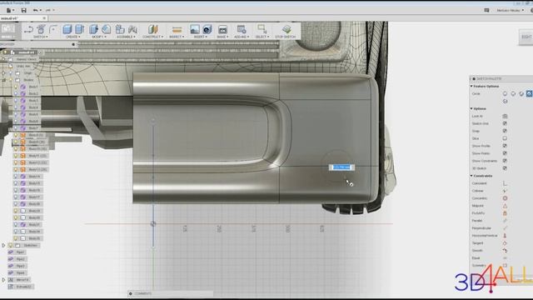The width and height of the screenshot is (533, 300).
Task: Toggle the Show Profile checkbox
Action: pyautogui.click(x=505, y=146)
